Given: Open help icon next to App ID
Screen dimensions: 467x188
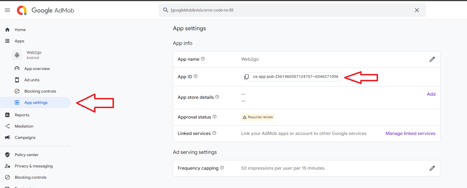Looking at the screenshot, I should [x=196, y=76].
